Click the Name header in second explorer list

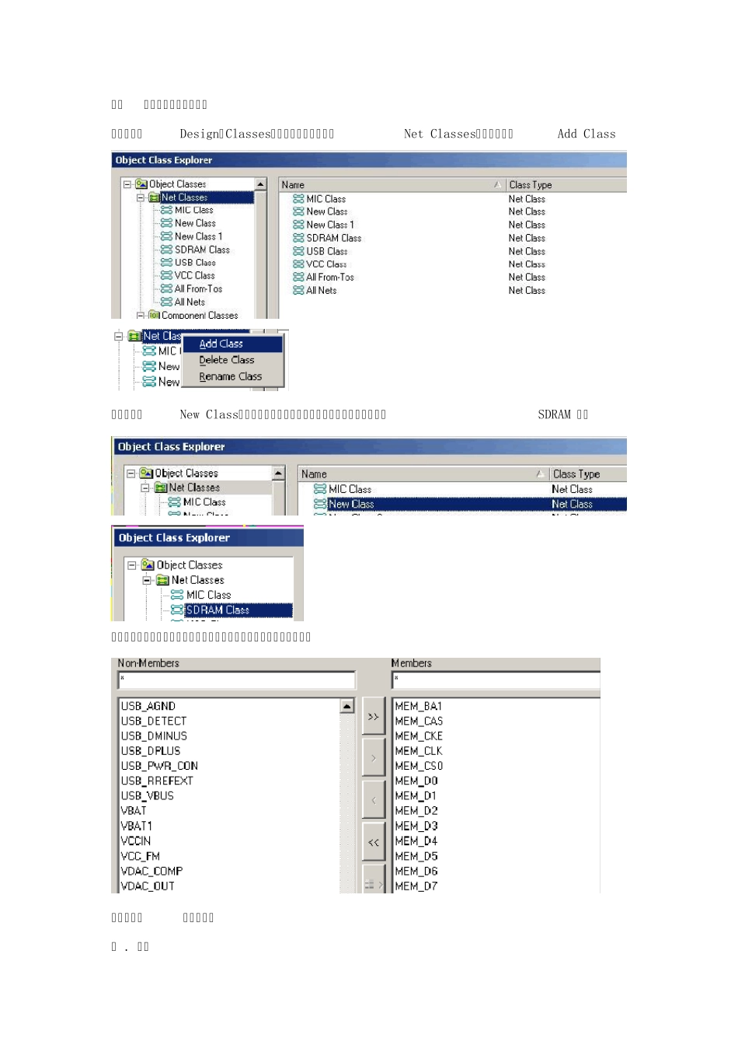(423, 474)
